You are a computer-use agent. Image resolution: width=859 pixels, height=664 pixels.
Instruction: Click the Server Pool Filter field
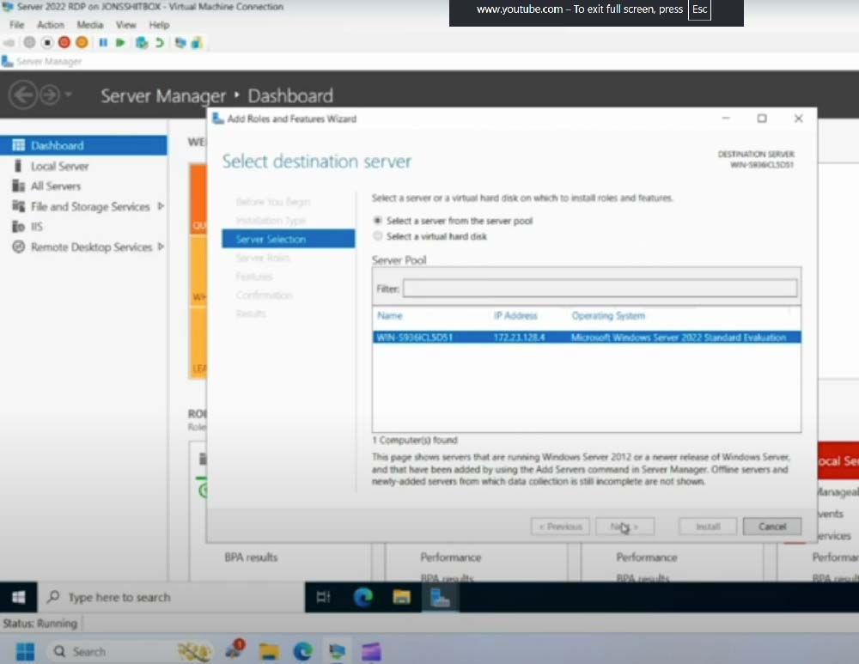600,289
